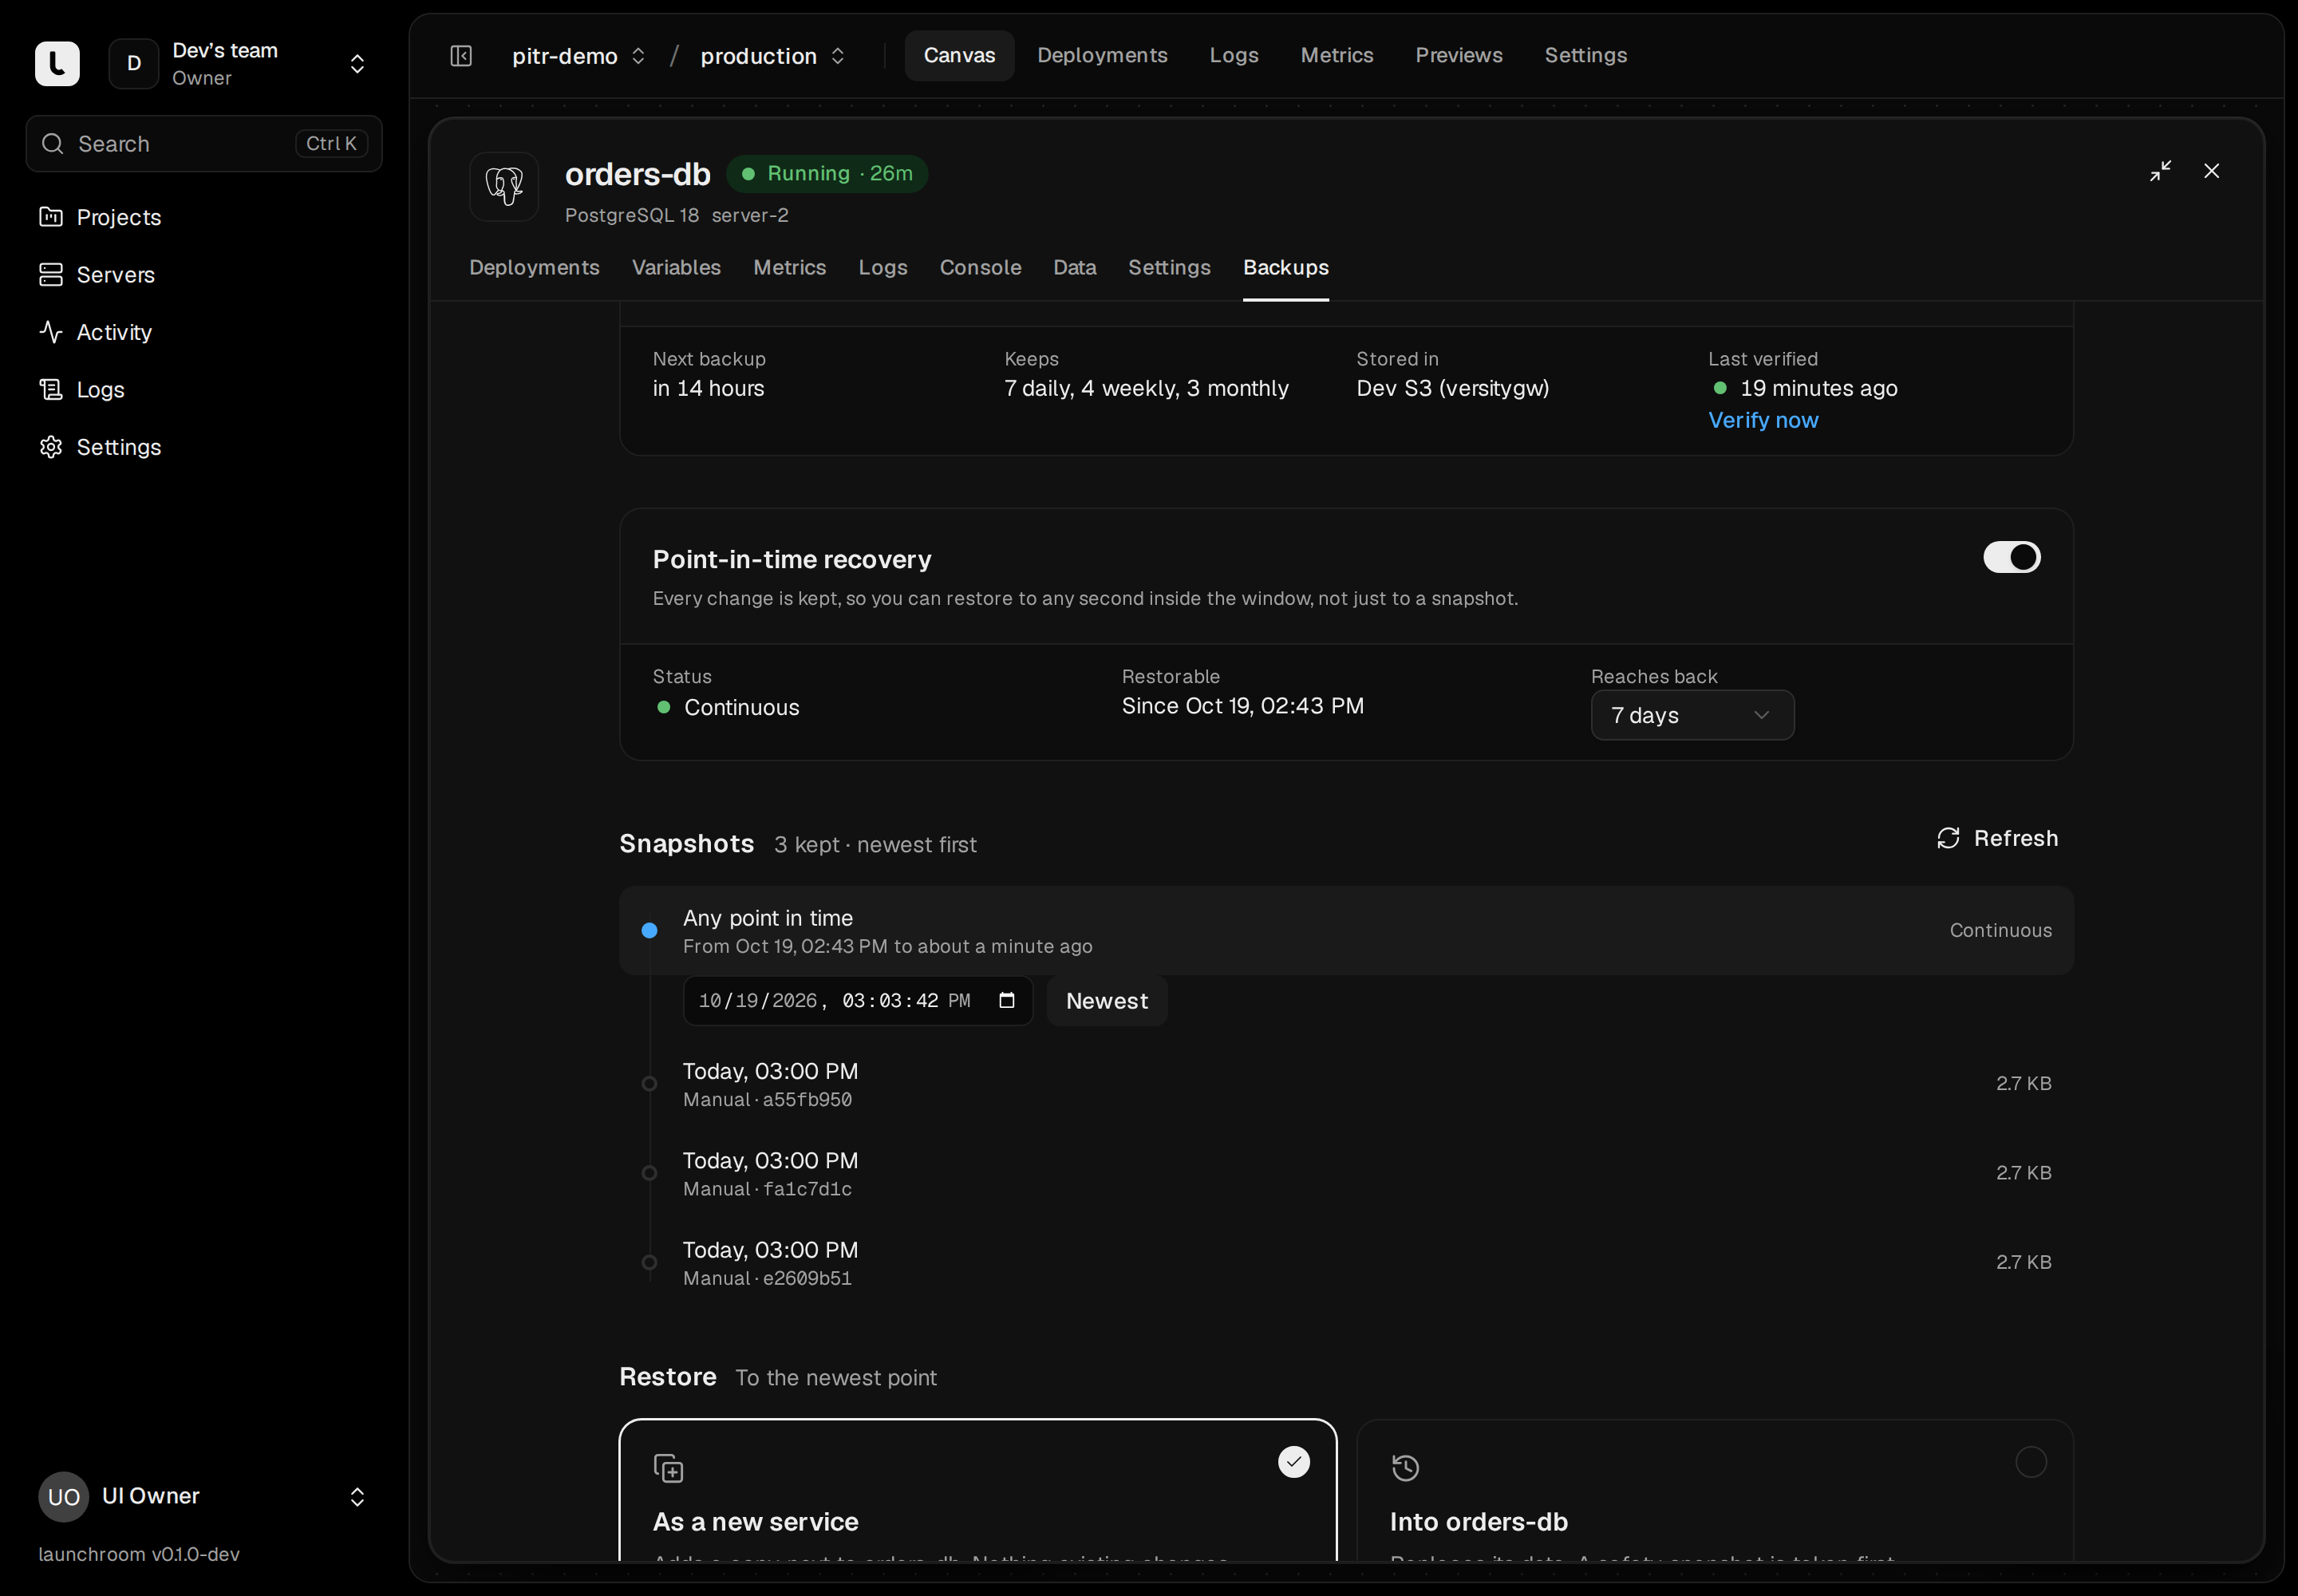Image resolution: width=2298 pixels, height=1596 pixels.
Task: Select snapshot e2609b51
Action: [1346, 1263]
